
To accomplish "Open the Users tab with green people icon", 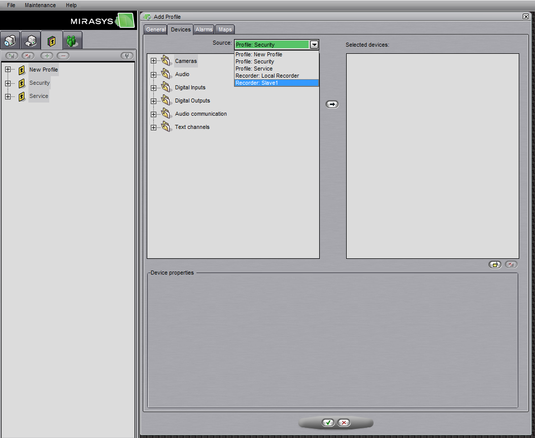I will [x=73, y=40].
